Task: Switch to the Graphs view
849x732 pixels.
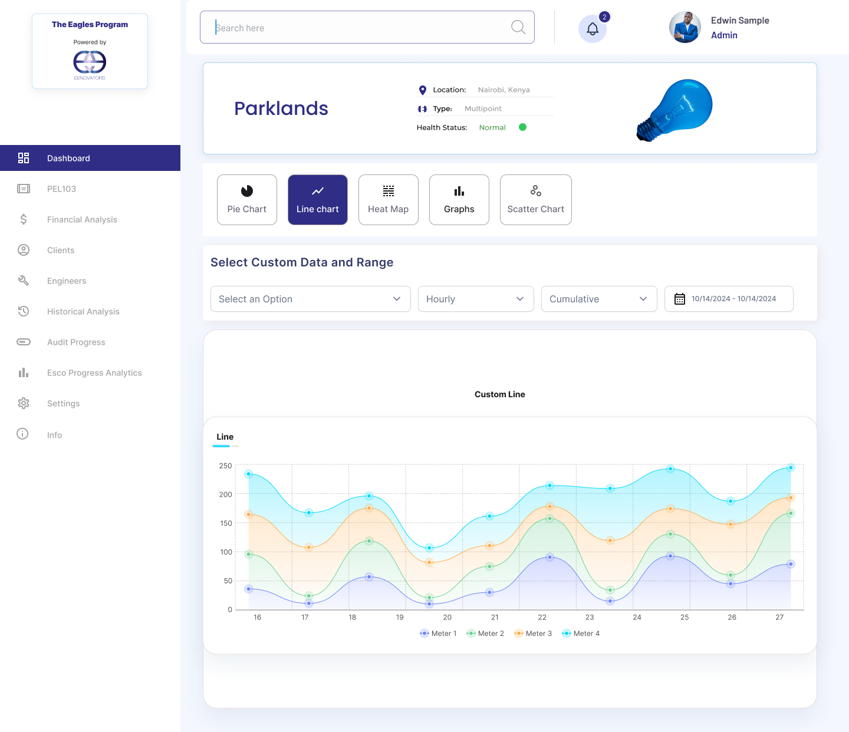Action: coord(459,200)
